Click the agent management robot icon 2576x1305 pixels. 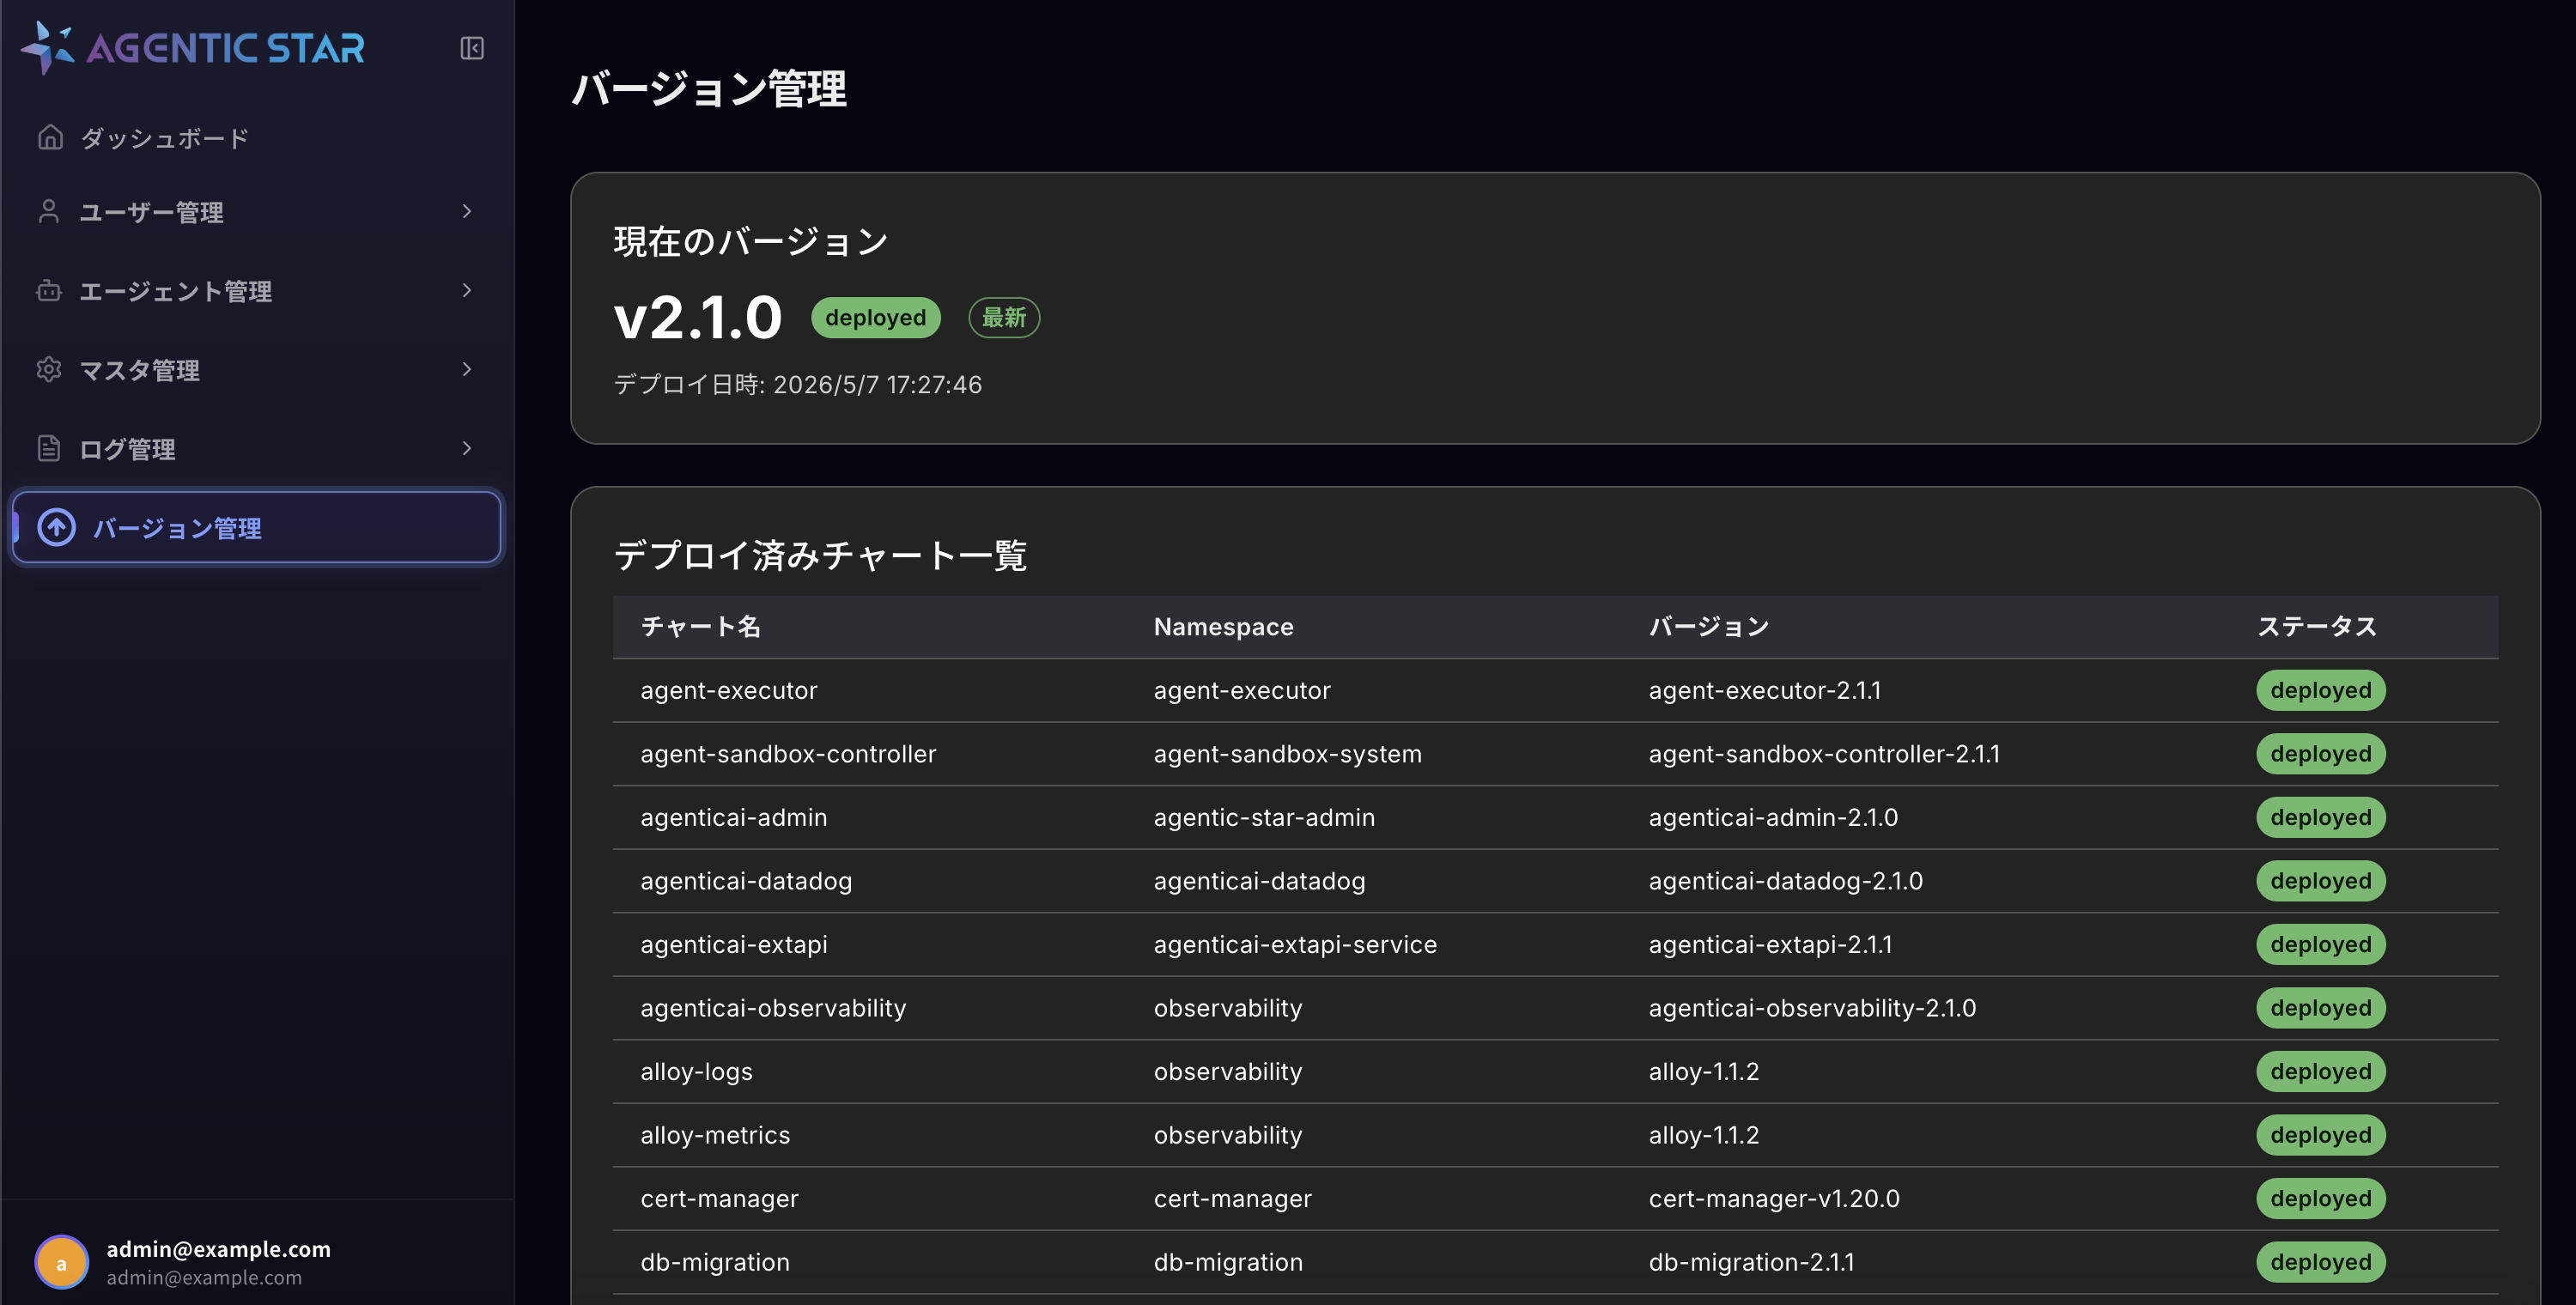[49, 290]
